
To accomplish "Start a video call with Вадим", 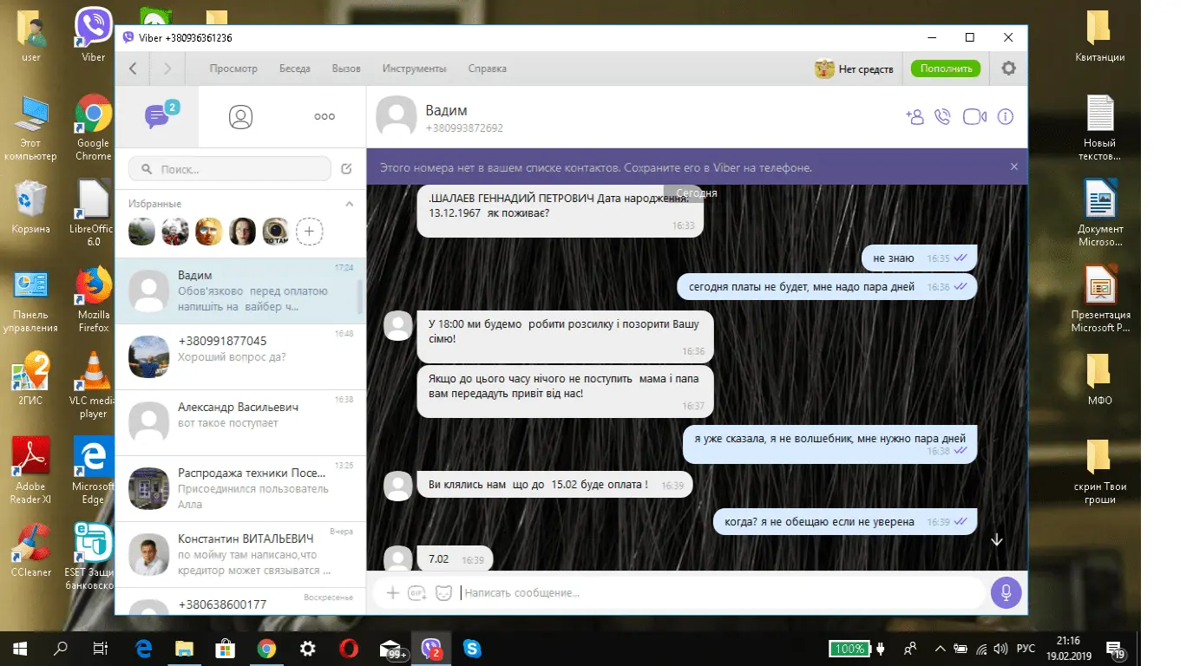I will click(x=974, y=117).
